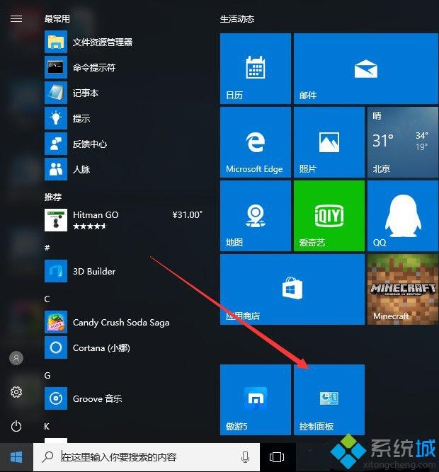Click the search box in taskbar
Screen dimensions: 439x472
pyautogui.click(x=147, y=457)
